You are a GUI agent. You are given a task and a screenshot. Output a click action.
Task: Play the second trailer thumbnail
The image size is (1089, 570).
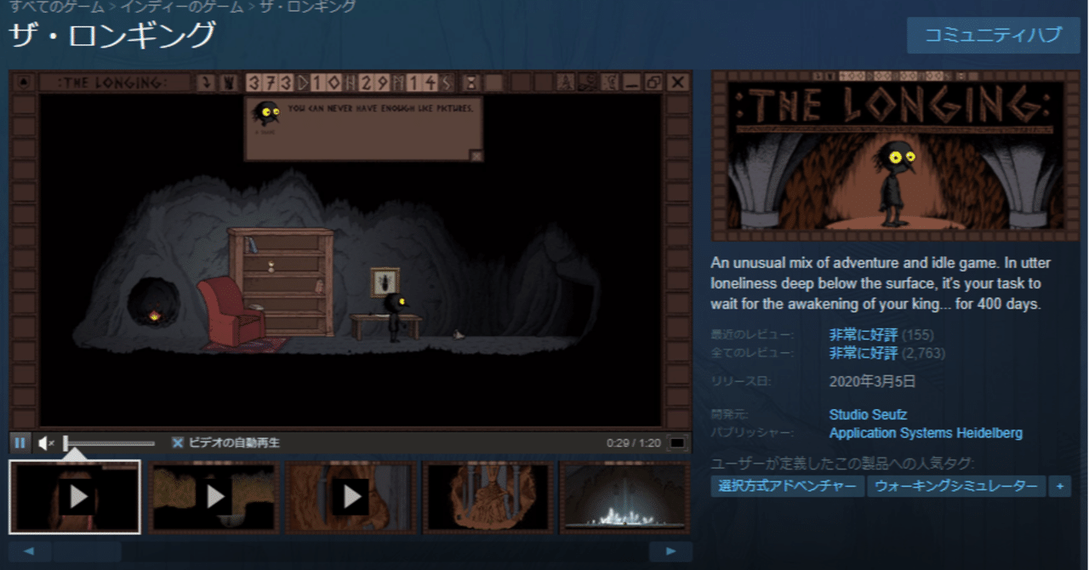click(x=214, y=497)
